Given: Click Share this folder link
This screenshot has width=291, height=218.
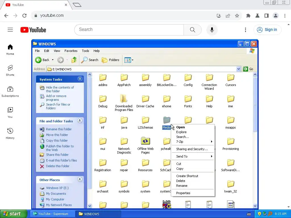Looking at the screenshot, I should (57, 155).
